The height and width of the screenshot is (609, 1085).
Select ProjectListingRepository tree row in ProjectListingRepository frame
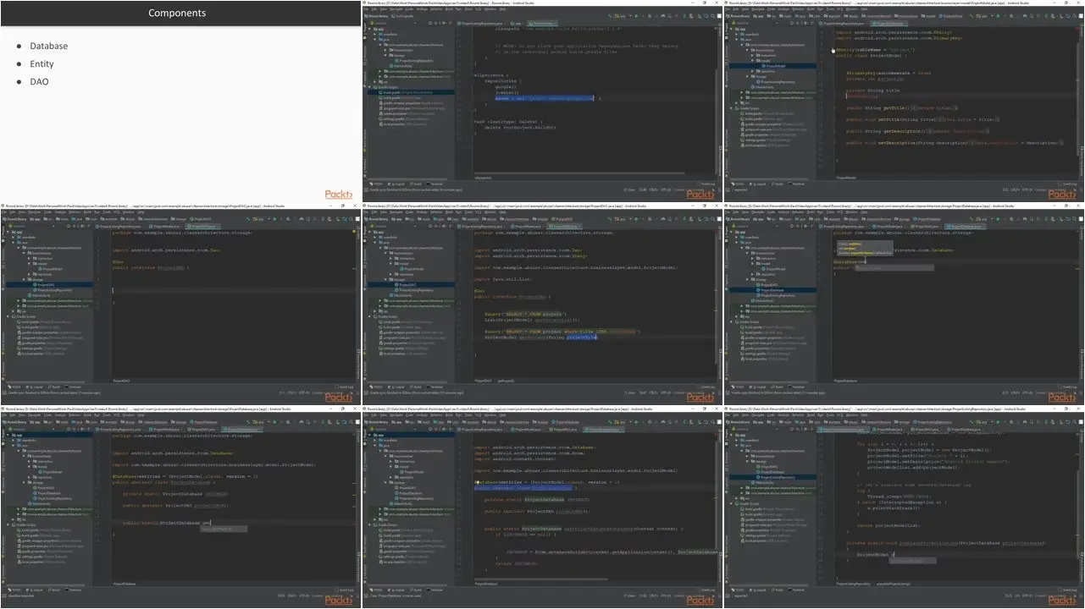click(772, 477)
